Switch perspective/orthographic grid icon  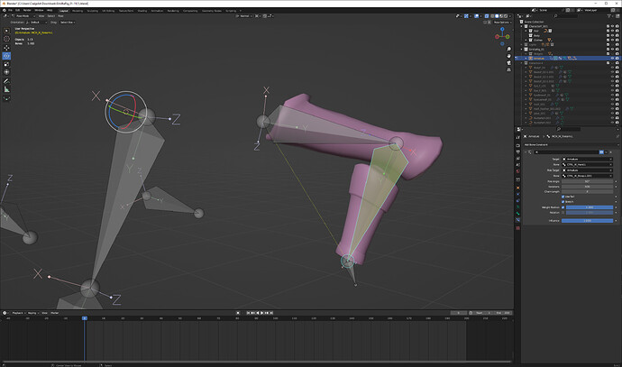509,69
